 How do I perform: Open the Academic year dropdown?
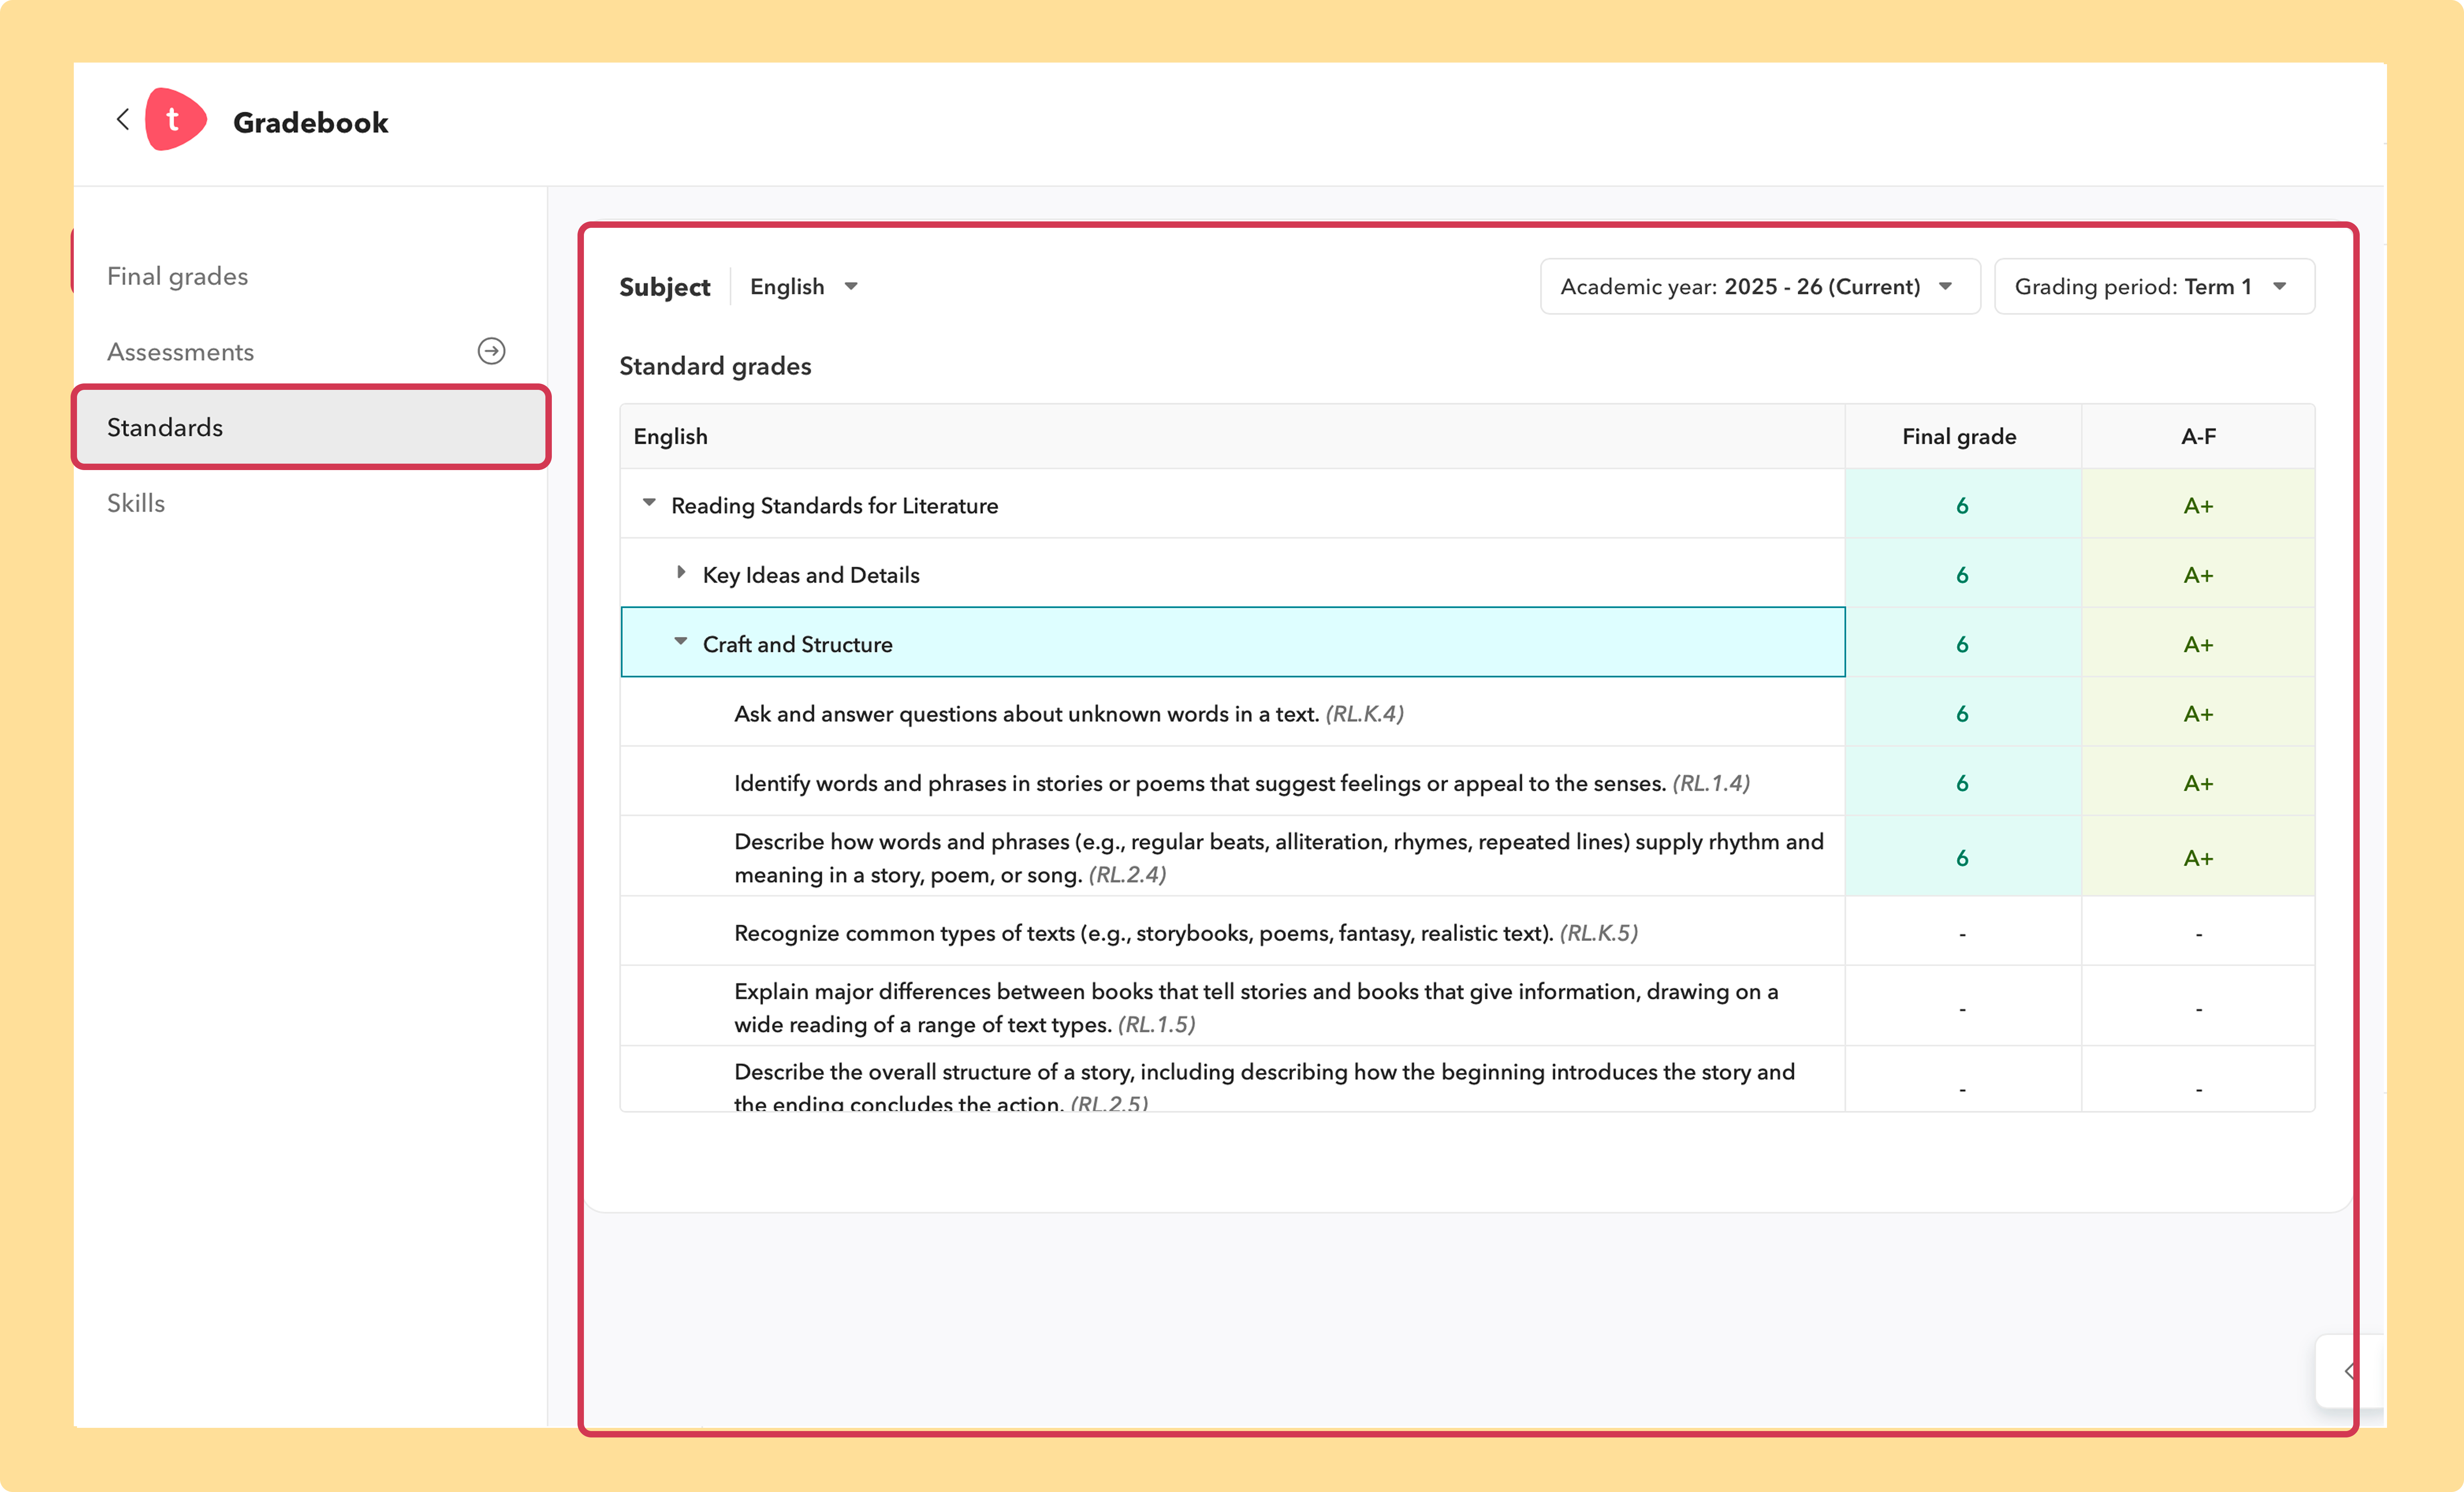pos(1760,287)
